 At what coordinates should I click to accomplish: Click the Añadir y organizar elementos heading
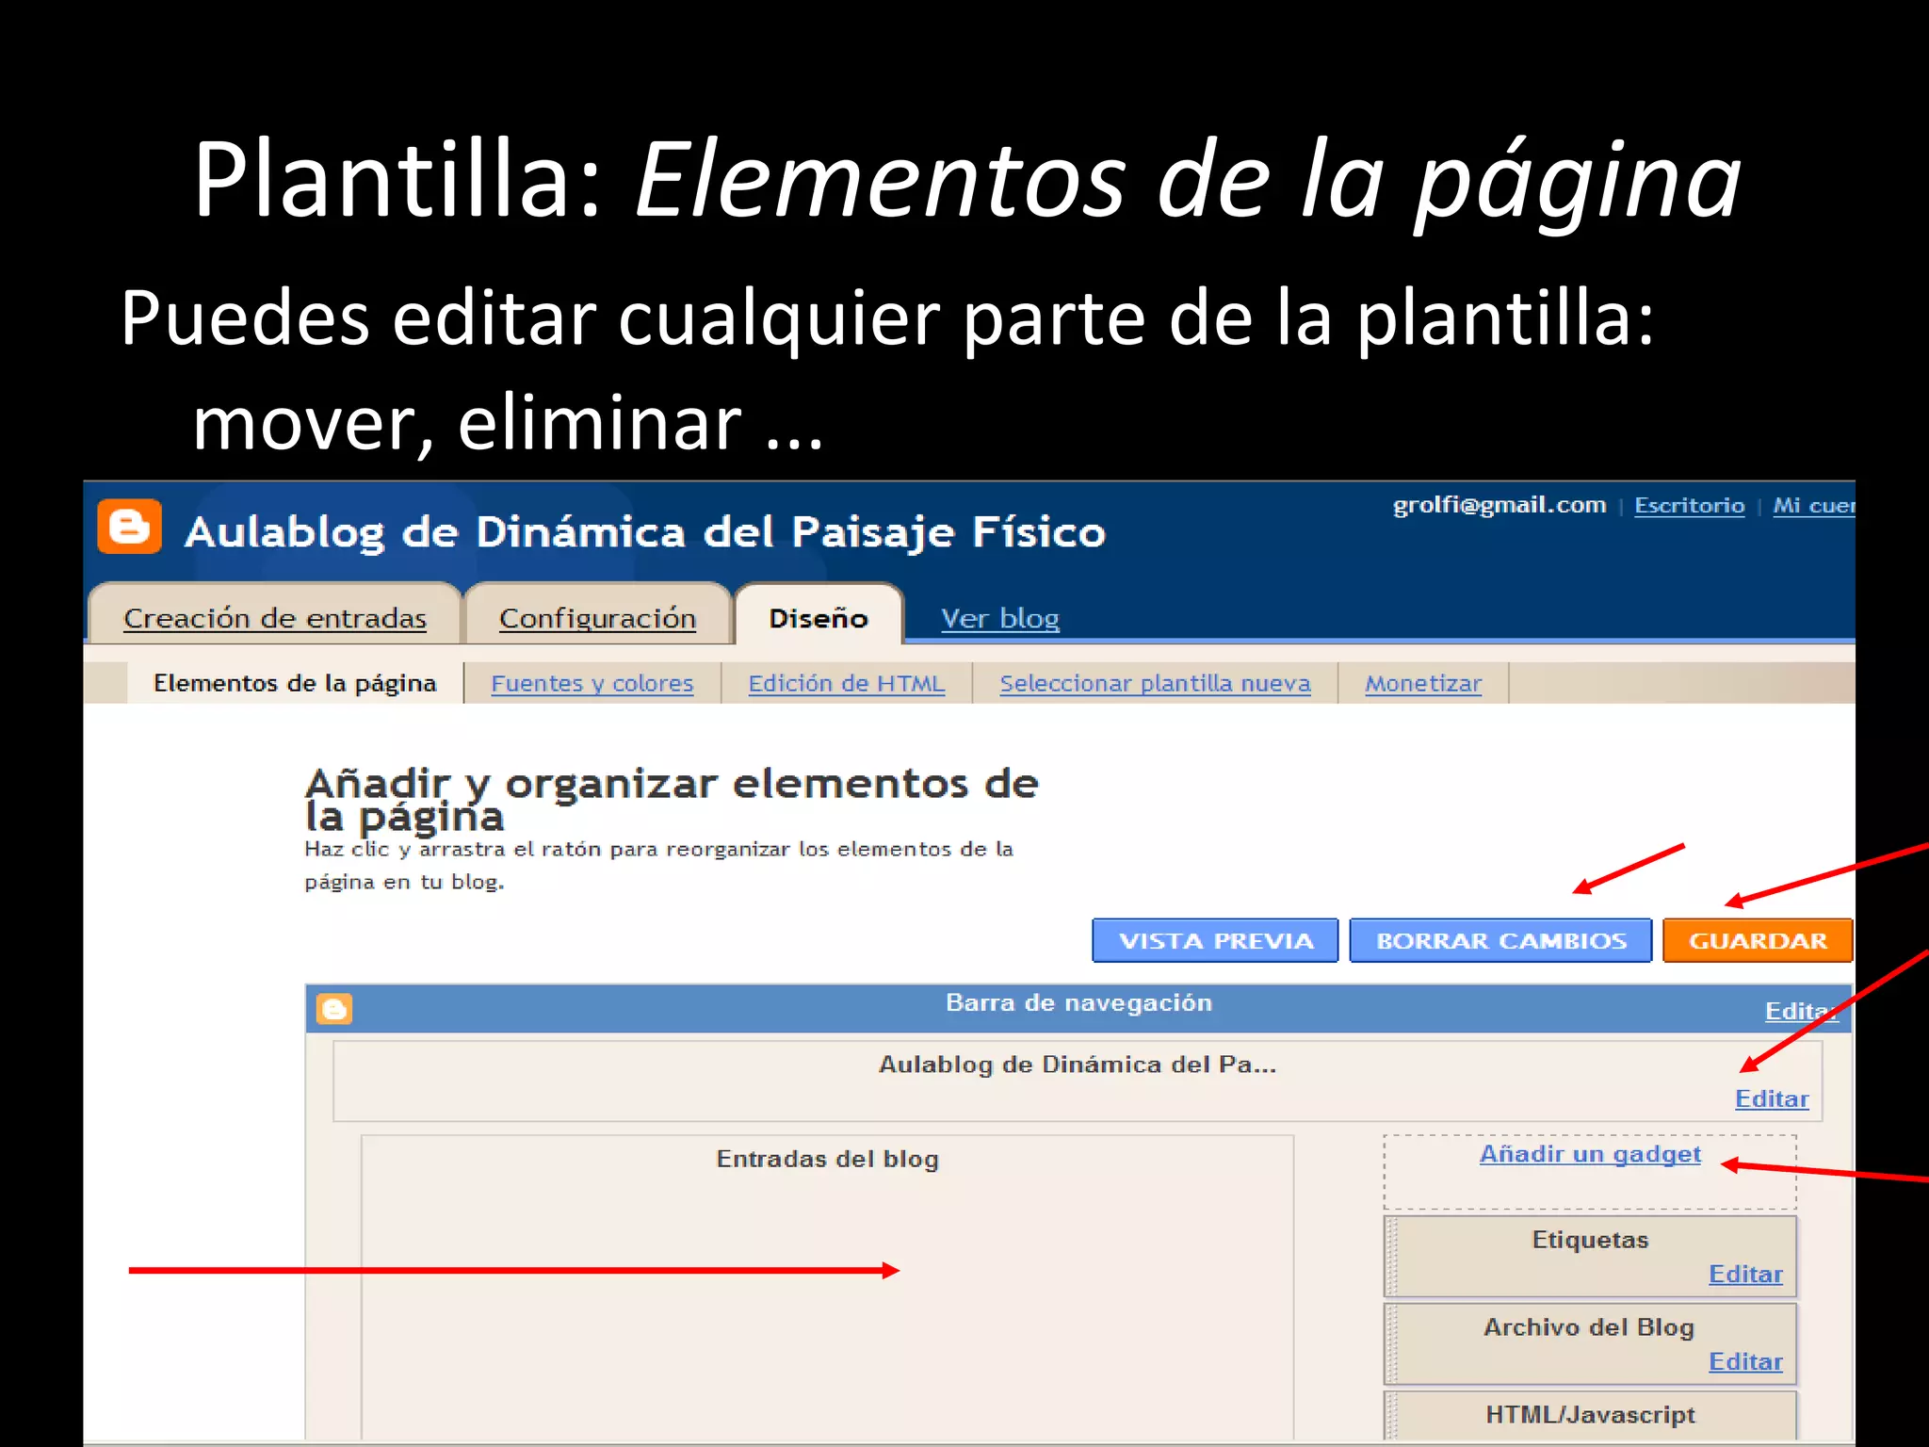(672, 800)
